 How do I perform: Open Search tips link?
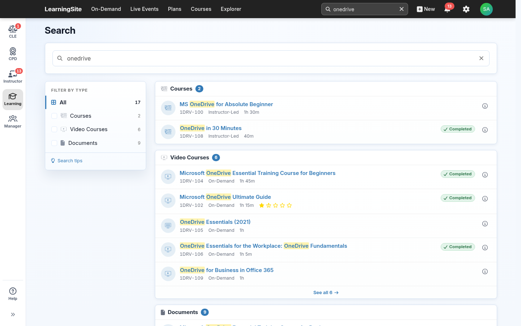coord(67,161)
